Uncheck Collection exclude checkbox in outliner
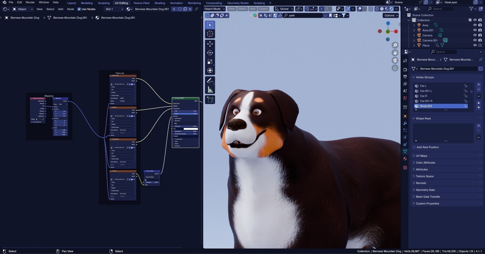Screen dimensions: 485x254 (470, 20)
